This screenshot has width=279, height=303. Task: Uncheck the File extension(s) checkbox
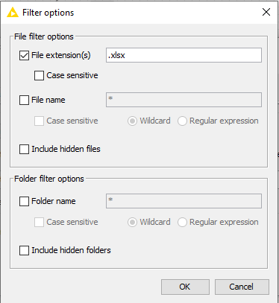[x=24, y=55]
